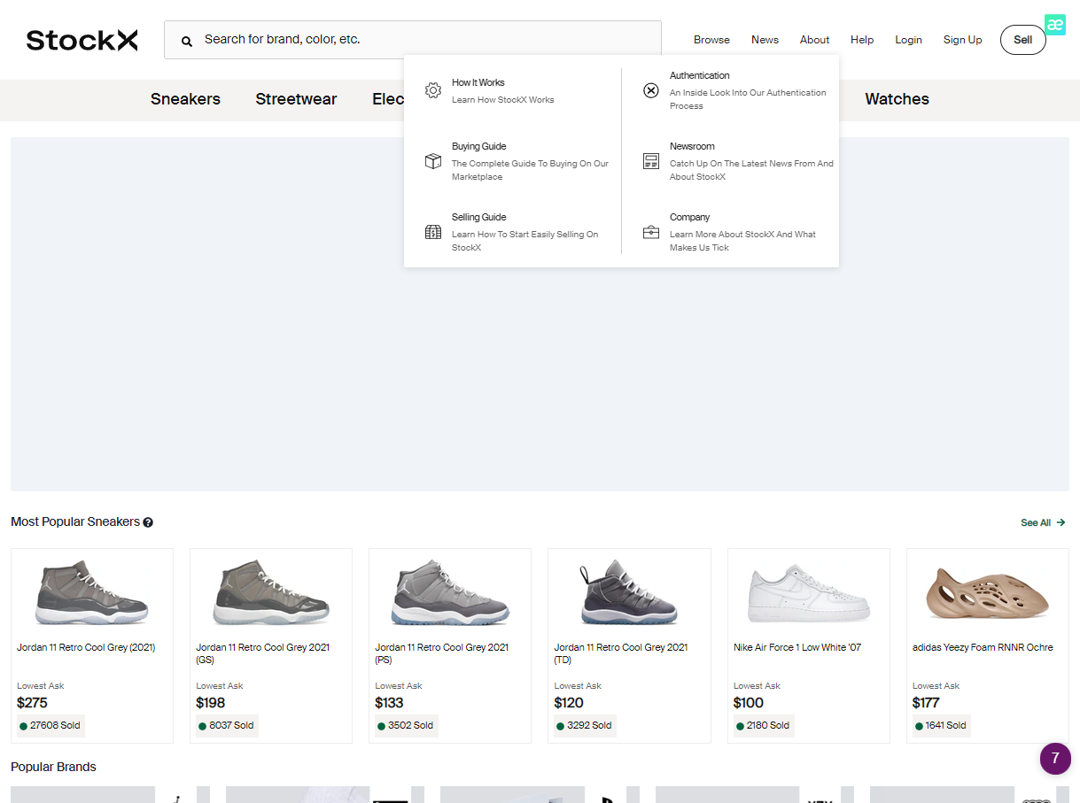Open Jordan 11 Retro Cool Grey (2021) shoe image
Viewport: 1080px width, 803px height.
click(x=92, y=592)
